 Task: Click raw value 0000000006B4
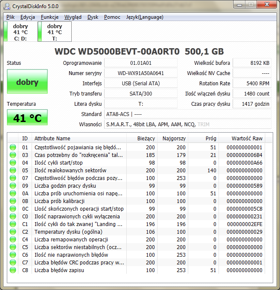[244, 155]
